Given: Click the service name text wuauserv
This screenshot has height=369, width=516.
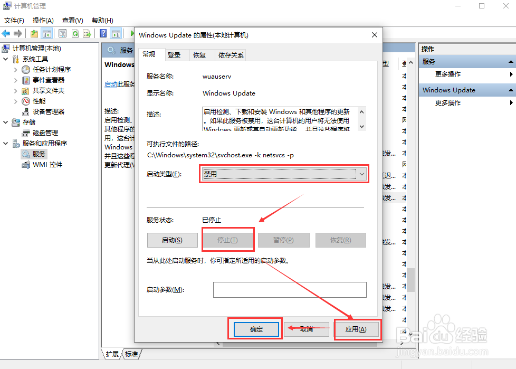Looking at the screenshot, I should [217, 77].
